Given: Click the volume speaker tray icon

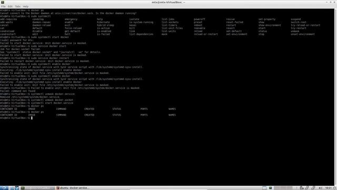Looking at the screenshot, I should point(320,188).
